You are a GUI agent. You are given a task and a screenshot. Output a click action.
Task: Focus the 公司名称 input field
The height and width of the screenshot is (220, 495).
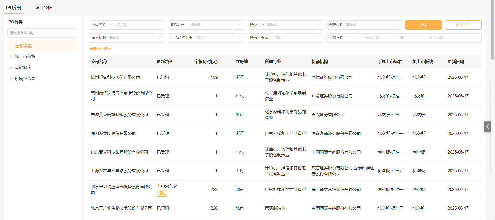127,25
